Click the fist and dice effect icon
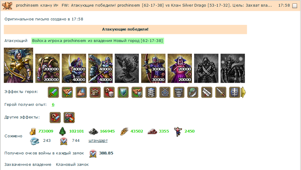The width and height of the screenshot is (301, 170). pyautogui.click(x=109, y=92)
